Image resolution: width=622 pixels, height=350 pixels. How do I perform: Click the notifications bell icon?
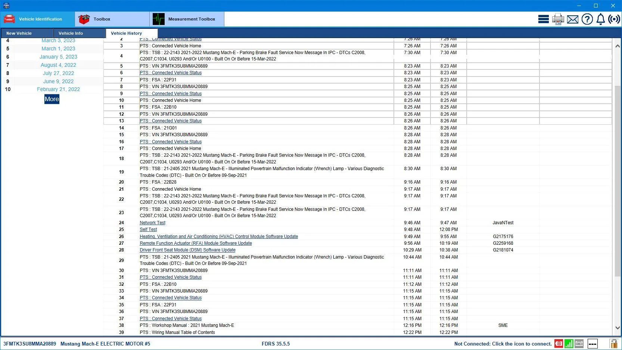[x=600, y=19]
